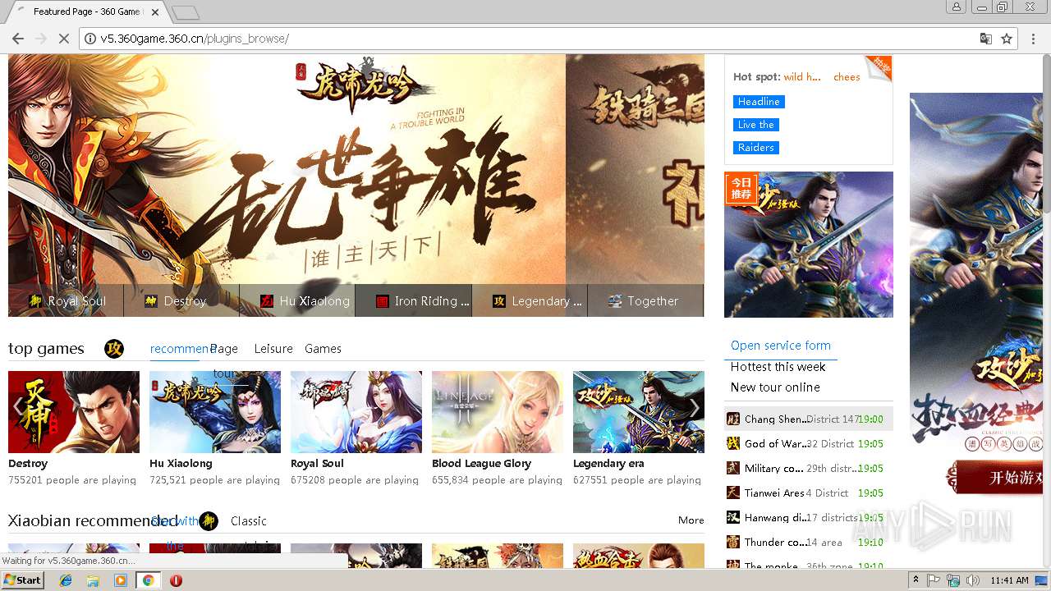This screenshot has width=1051, height=591.
Task: Open a new browser tab
Action: (x=186, y=12)
